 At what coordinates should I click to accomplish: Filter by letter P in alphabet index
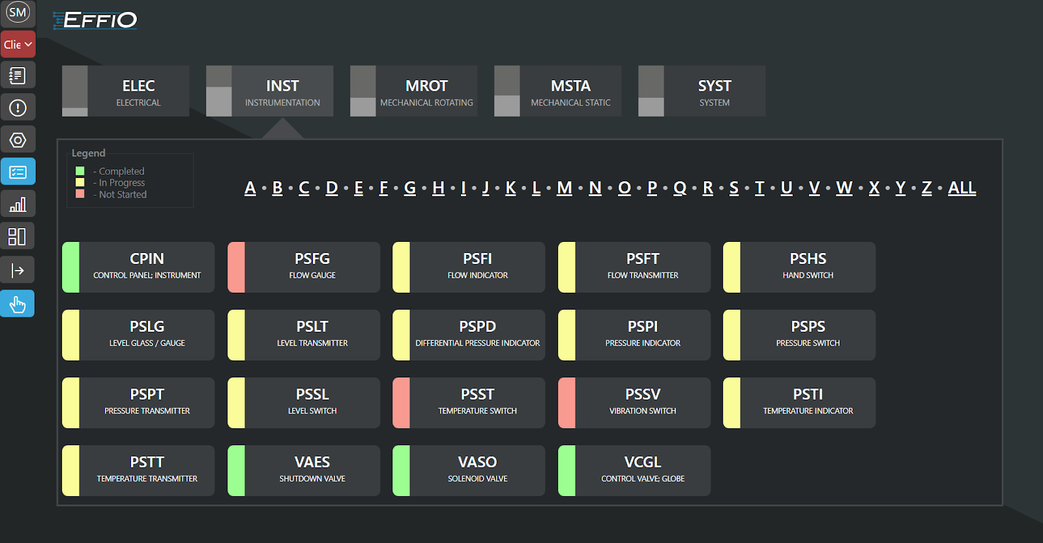[x=652, y=188]
